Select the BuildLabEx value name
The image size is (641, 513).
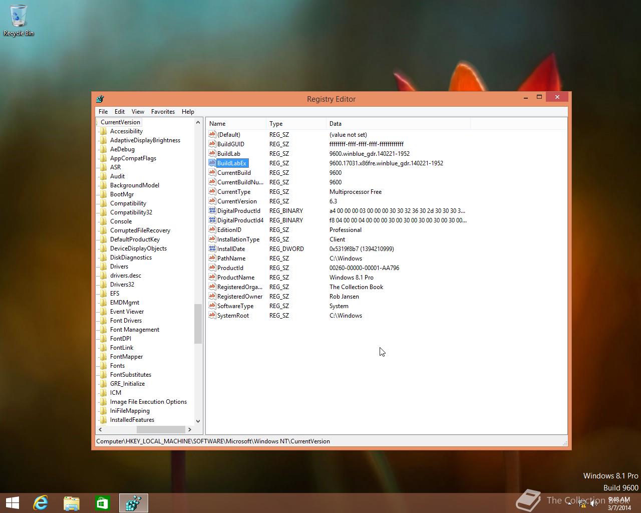232,163
